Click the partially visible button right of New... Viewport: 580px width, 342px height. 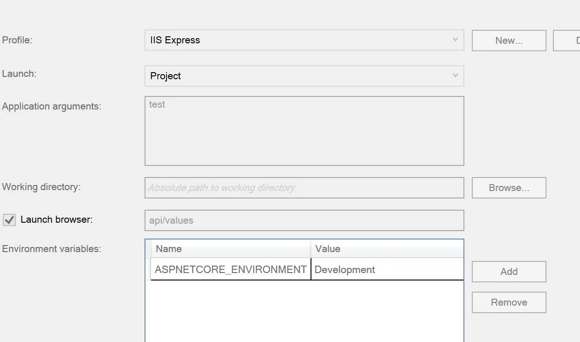[x=567, y=41]
